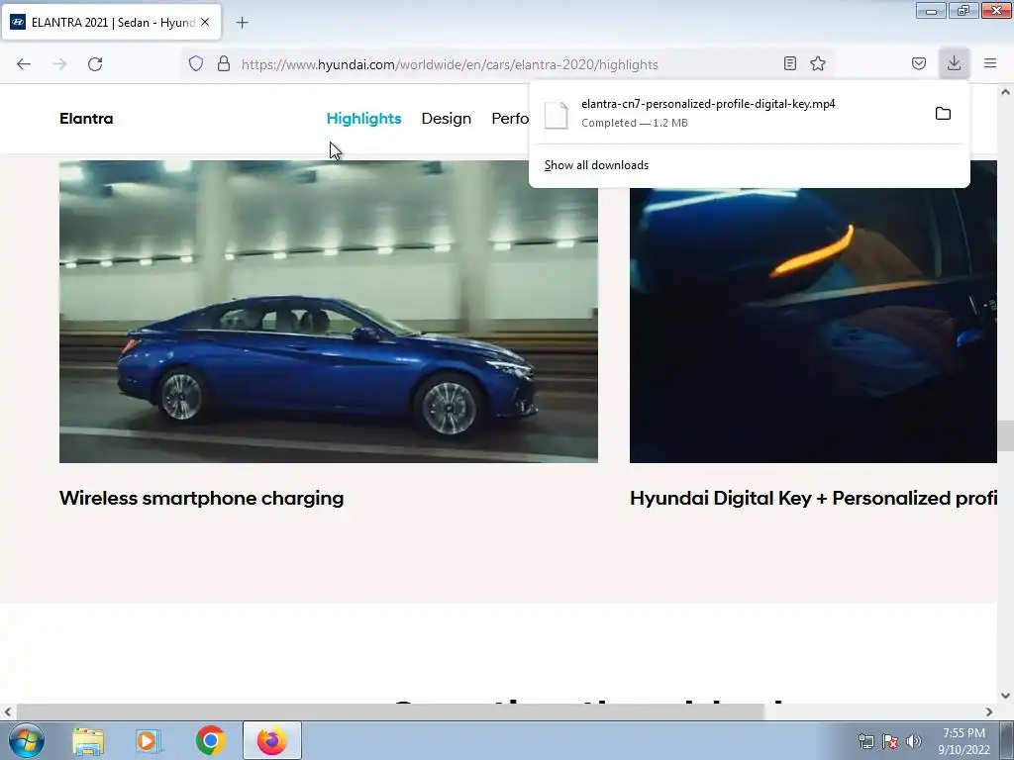Open tracking protection shield info
The image size is (1014, 760).
coord(196,63)
